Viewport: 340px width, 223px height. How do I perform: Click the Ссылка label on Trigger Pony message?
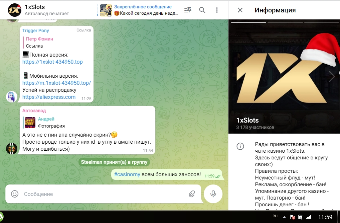pos(84,30)
